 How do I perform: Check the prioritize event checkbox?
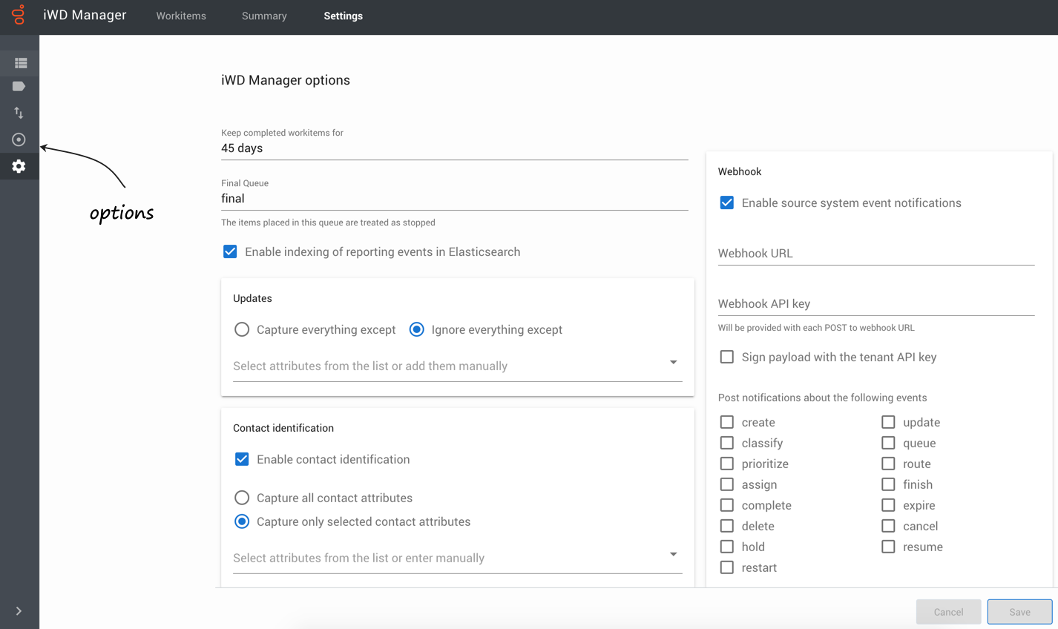pos(727,464)
